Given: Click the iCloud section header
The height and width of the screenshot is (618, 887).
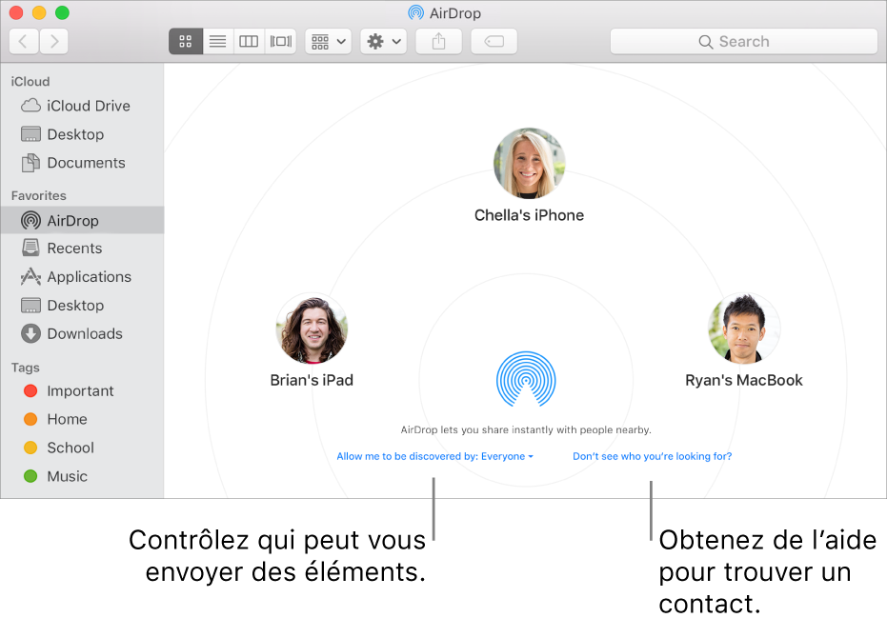Looking at the screenshot, I should [30, 82].
